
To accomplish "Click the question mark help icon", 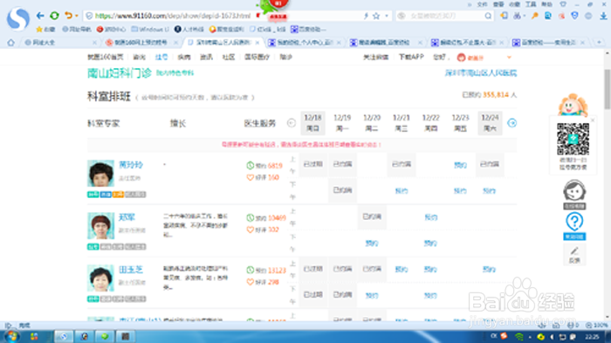I will [x=574, y=222].
